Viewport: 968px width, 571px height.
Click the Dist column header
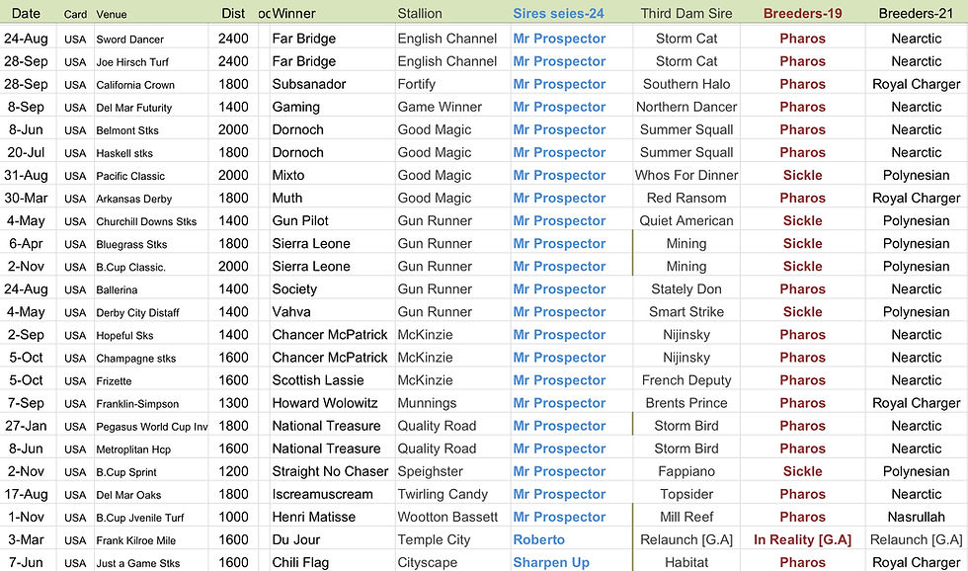[x=233, y=13]
